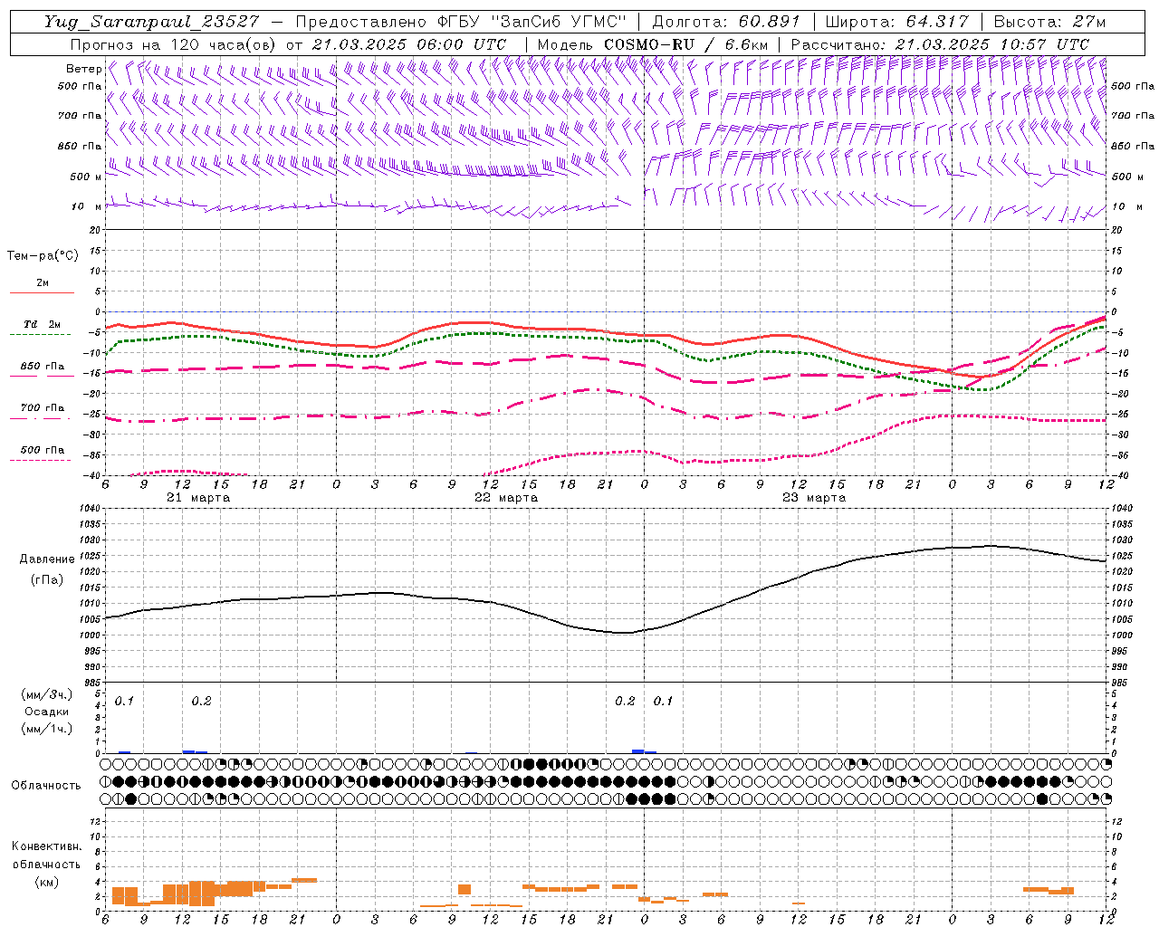Click the calculation time Рассчитано: 21.03.2025 10:57 UTC
The image size is (1159, 927).
click(x=940, y=43)
